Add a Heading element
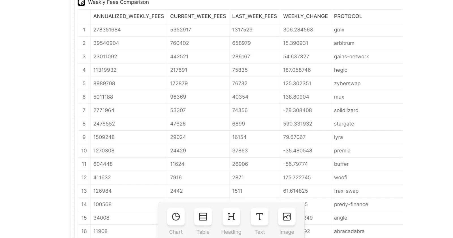 tap(231, 217)
